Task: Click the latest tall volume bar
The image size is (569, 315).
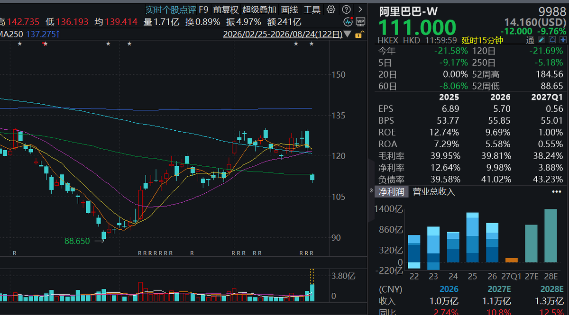Action: [x=312, y=292]
